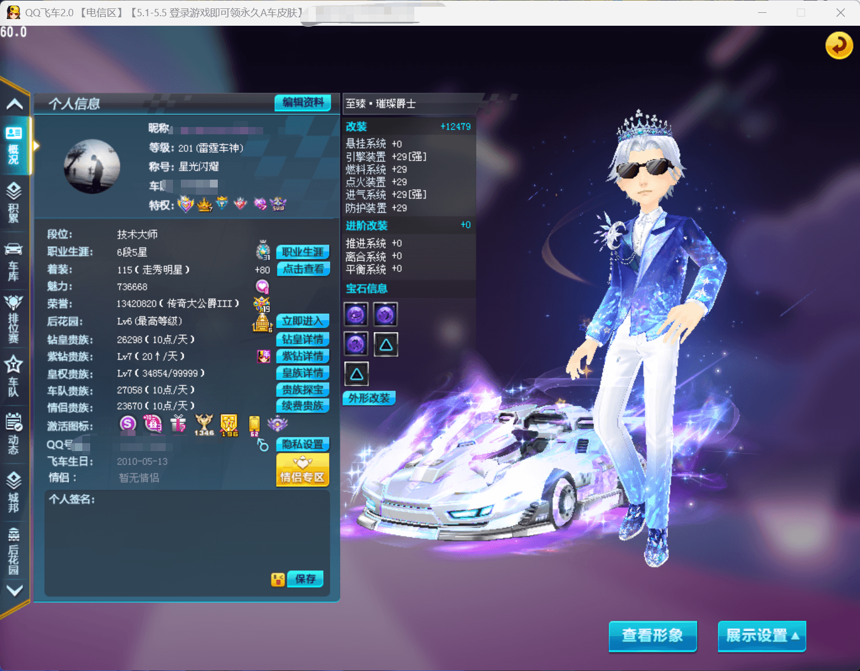Open the emoji picker beside 保存
This screenshot has width=860, height=671.
pos(278,579)
